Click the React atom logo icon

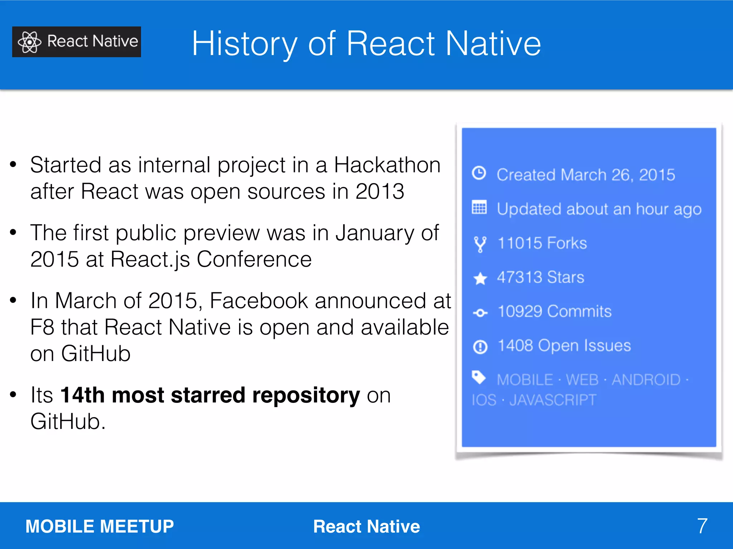pos(29,42)
